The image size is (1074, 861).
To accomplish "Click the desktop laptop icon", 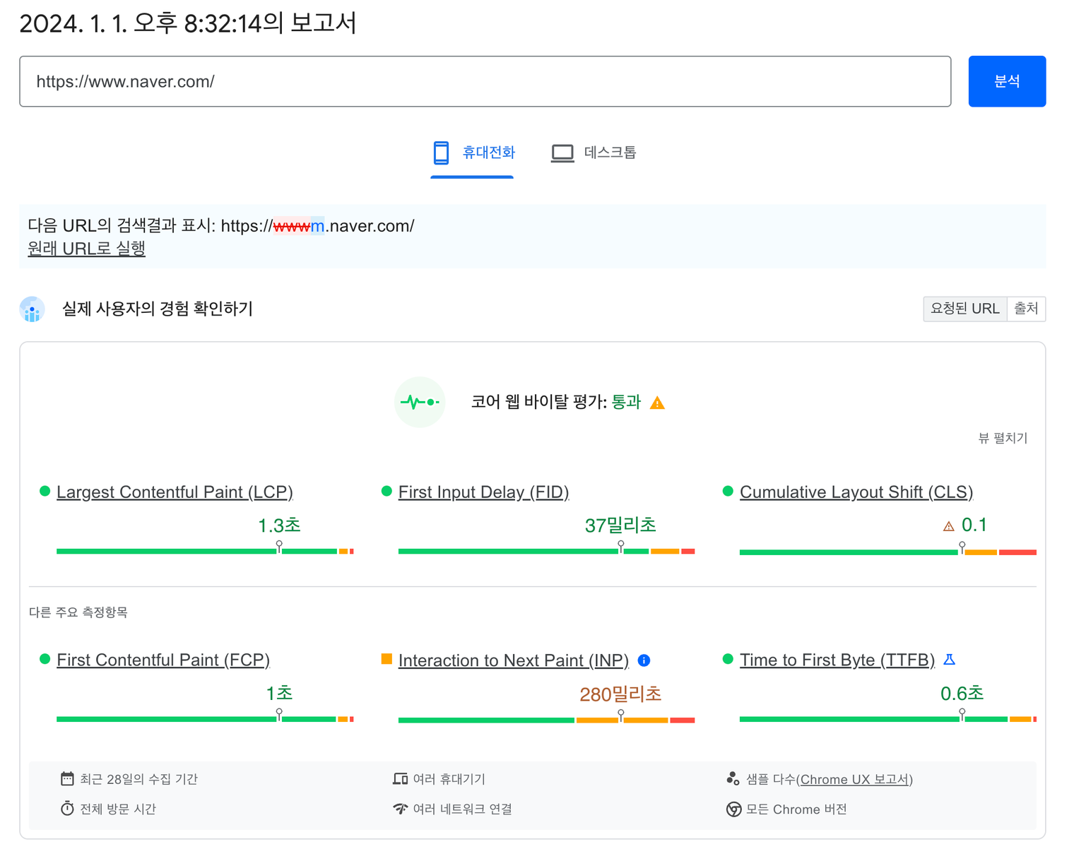I will pos(562,153).
